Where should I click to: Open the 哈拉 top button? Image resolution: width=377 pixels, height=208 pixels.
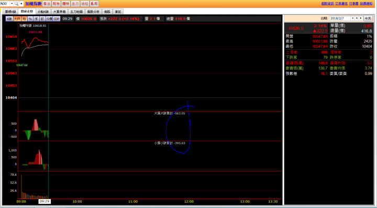[85, 4]
